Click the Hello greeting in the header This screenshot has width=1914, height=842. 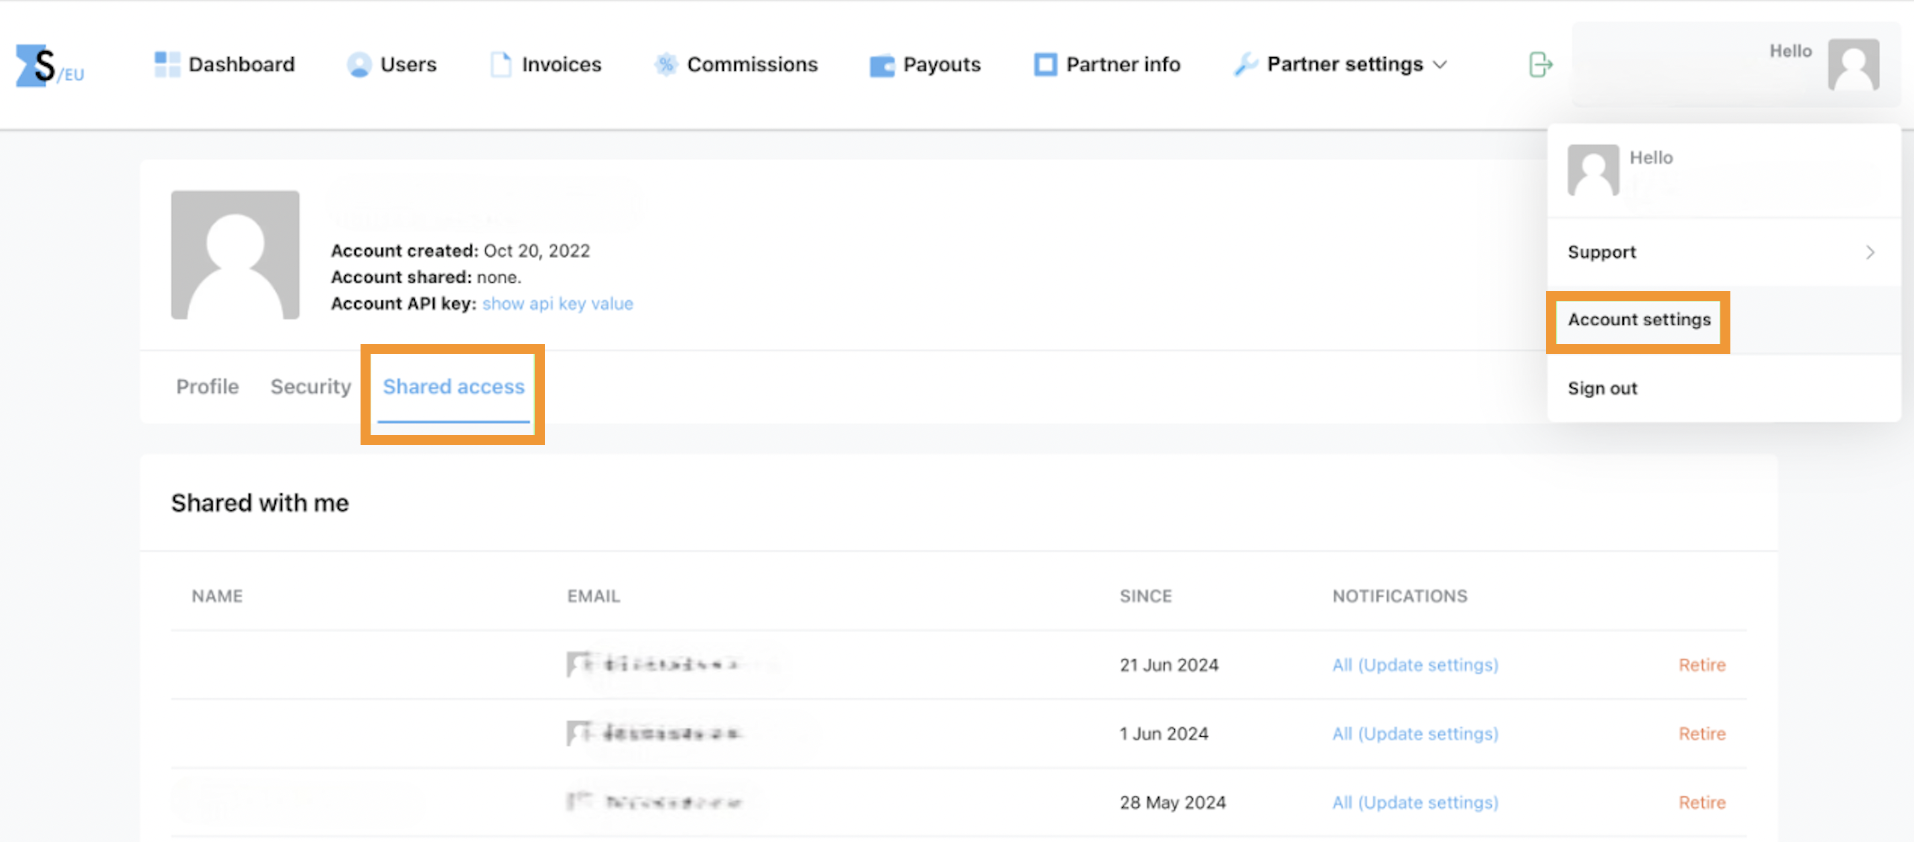tap(1790, 51)
